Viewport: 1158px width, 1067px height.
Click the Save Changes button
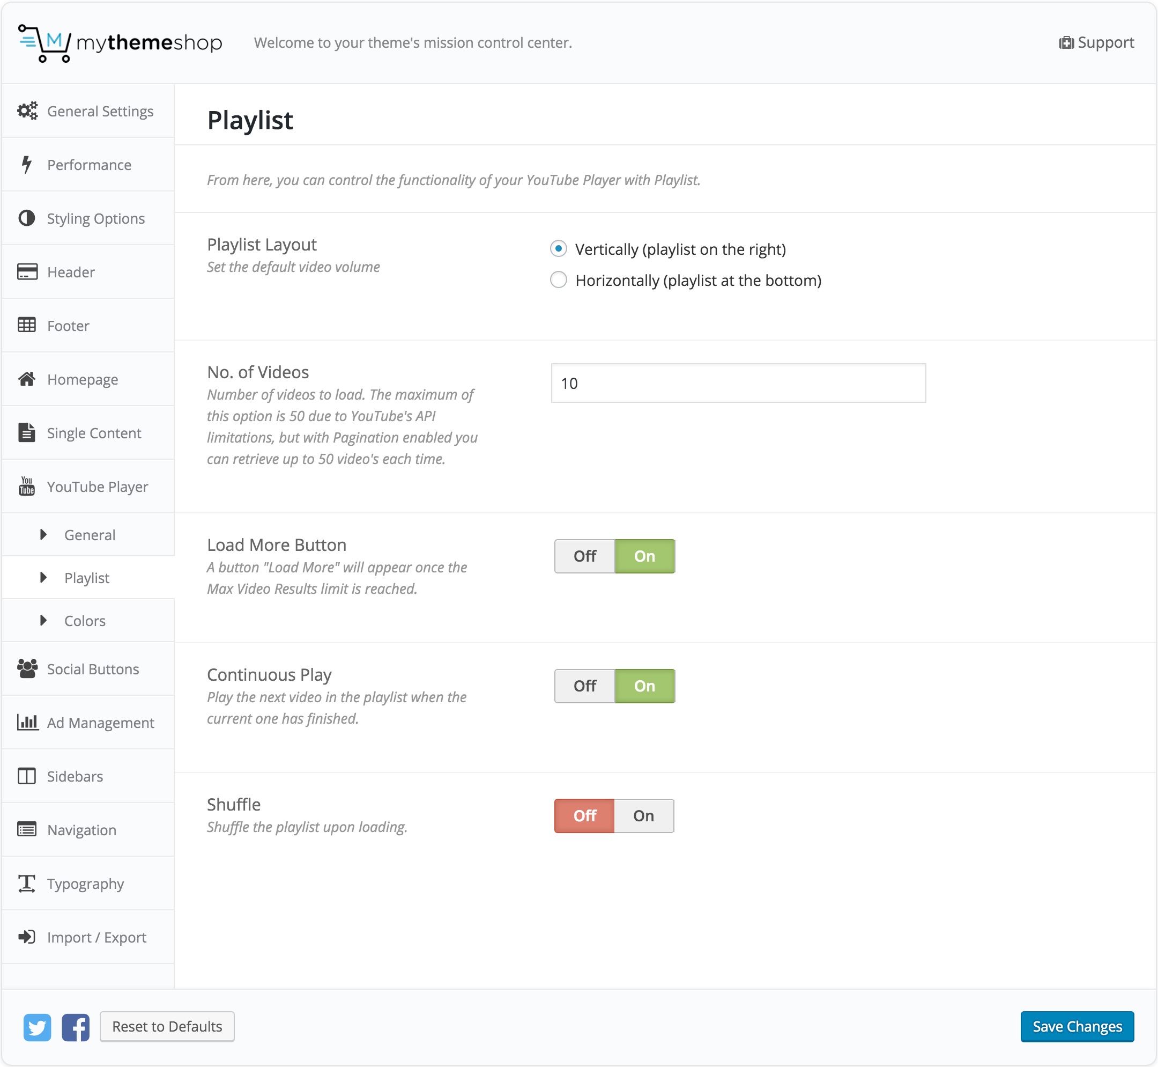click(1077, 1027)
